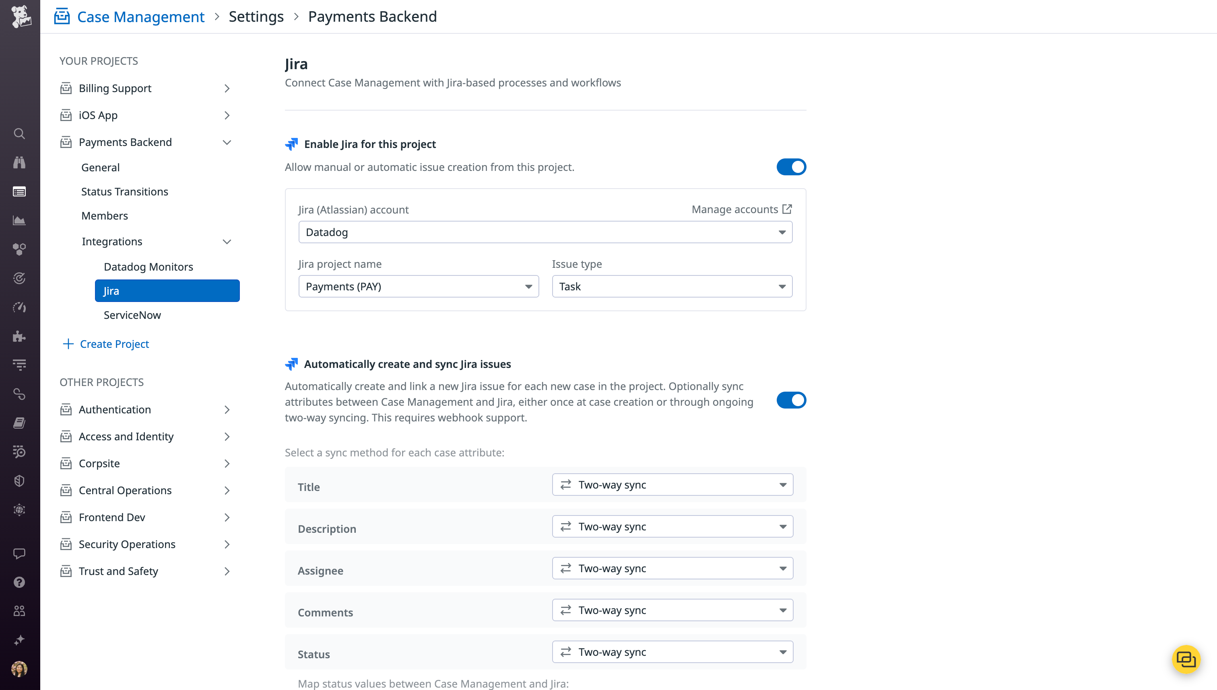Switch to the ServiceNow integration page
Screen dimensions: 1217x690
coord(132,315)
